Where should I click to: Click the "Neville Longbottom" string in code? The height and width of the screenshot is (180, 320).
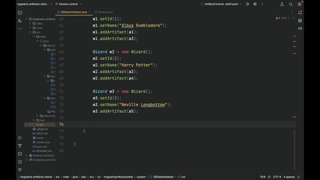pos(143,104)
